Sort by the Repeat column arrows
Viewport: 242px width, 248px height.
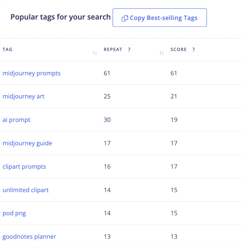tap(162, 53)
